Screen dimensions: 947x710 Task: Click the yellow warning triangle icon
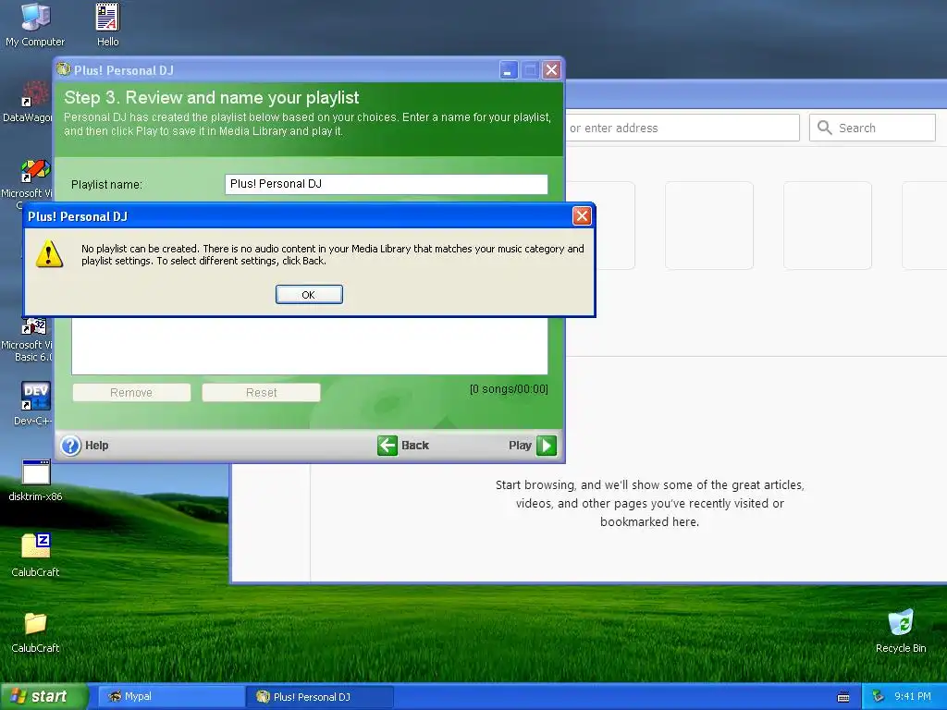(49, 254)
